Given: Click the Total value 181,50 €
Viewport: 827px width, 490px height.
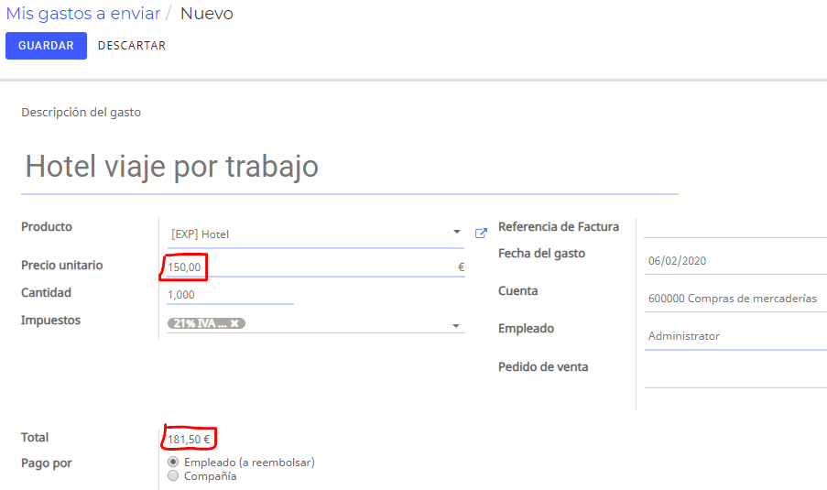Looking at the screenshot, I should pyautogui.click(x=189, y=440).
